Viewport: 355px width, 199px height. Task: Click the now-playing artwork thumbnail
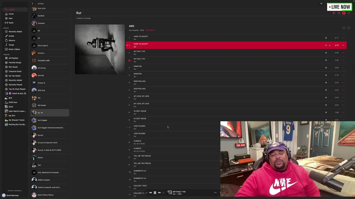(x=169, y=193)
